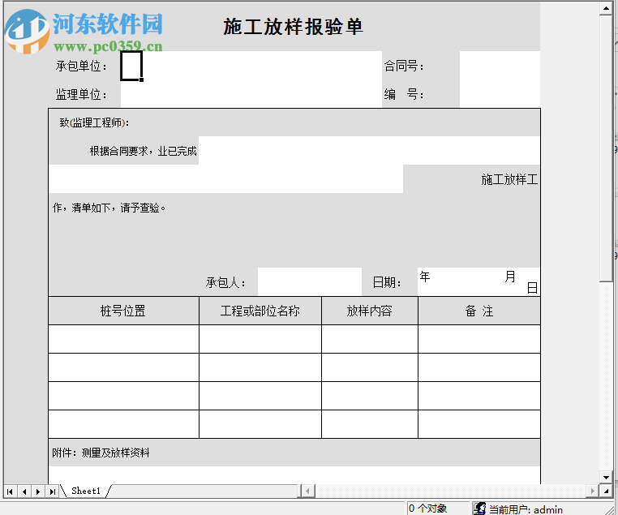Select first empty row under 备注
Viewport: 618px width, 515px height.
[479, 339]
